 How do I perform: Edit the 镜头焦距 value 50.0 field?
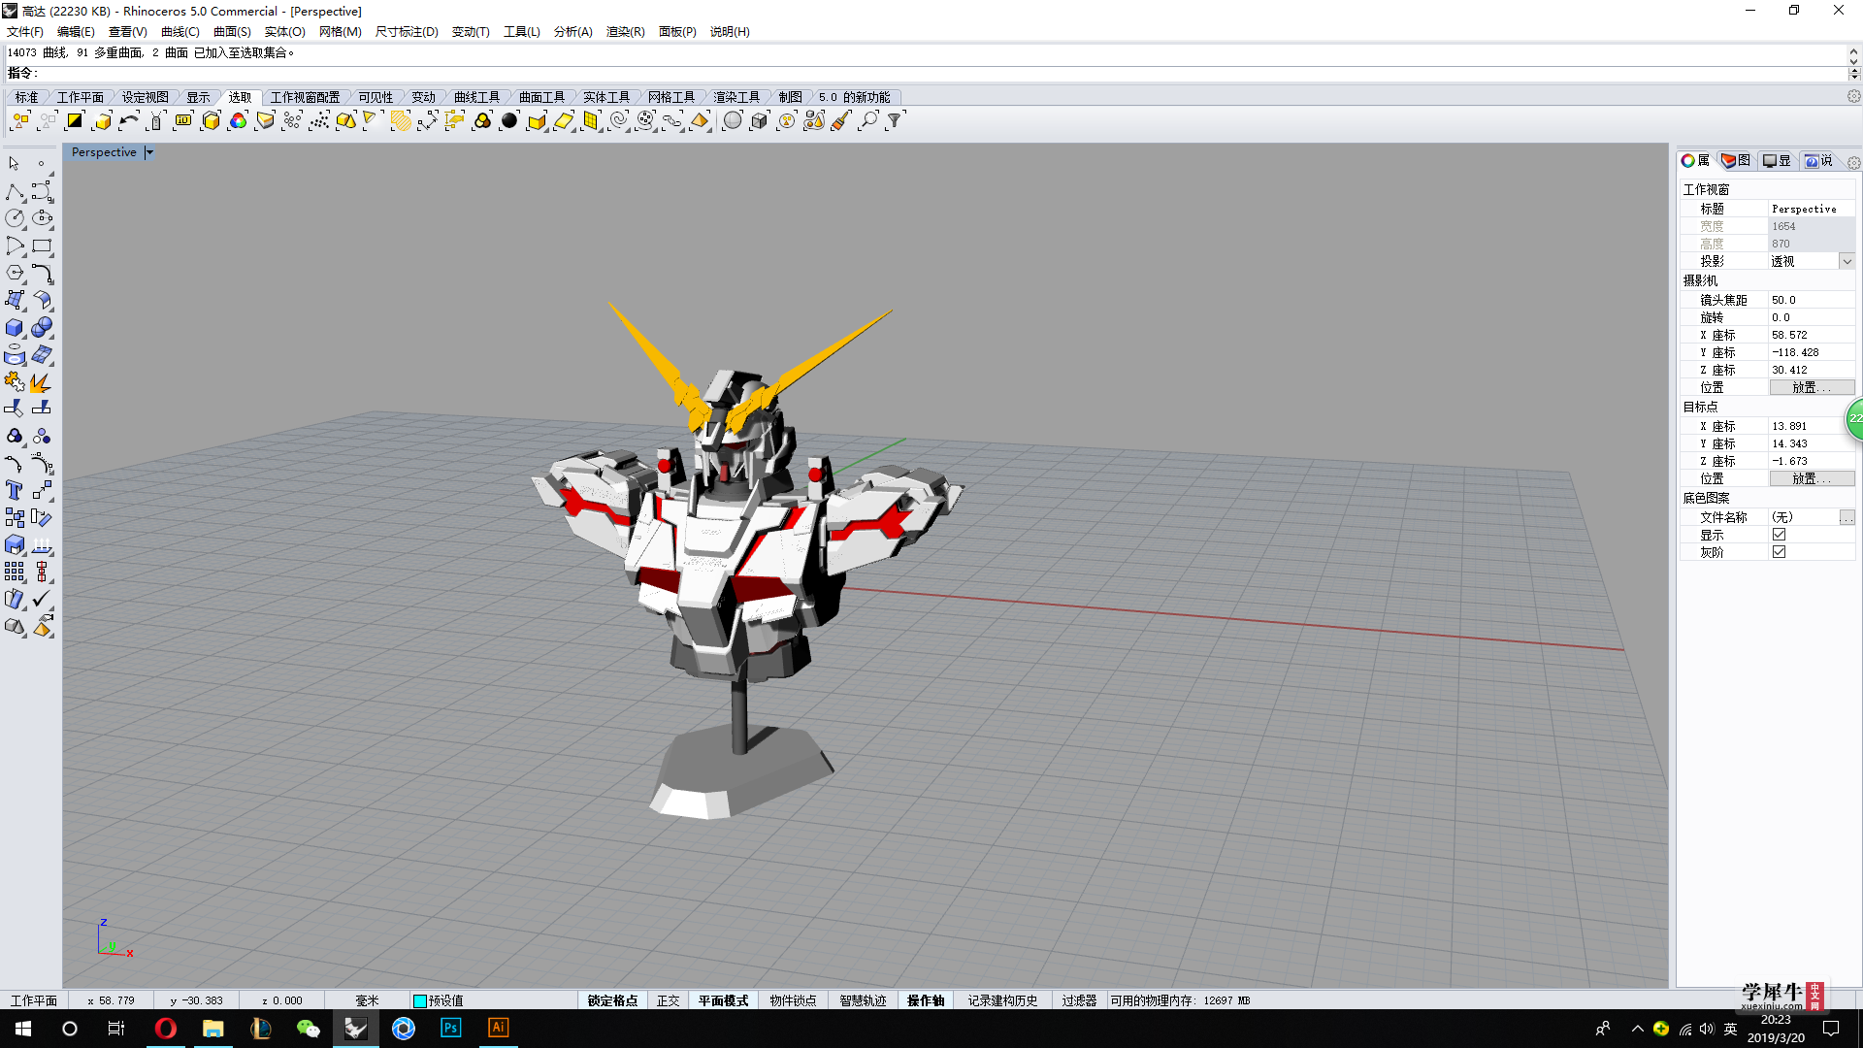coord(1812,300)
